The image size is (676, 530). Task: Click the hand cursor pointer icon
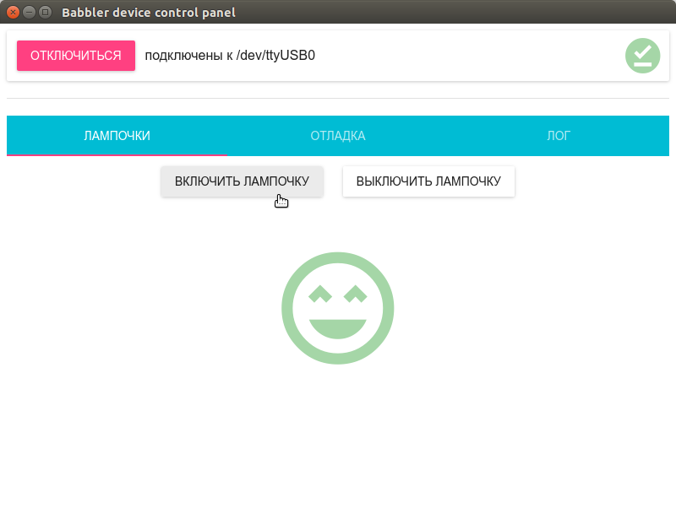[281, 201]
